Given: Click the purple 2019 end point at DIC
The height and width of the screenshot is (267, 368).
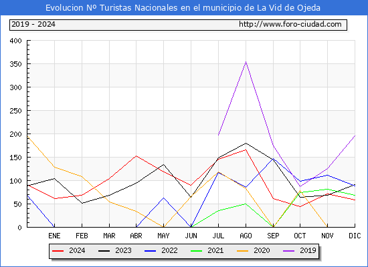Looking at the screenshot, I should point(355,136).
